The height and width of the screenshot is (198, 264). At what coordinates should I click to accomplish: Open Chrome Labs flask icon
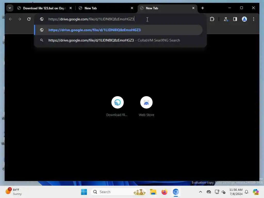pyautogui.click(x=226, y=19)
